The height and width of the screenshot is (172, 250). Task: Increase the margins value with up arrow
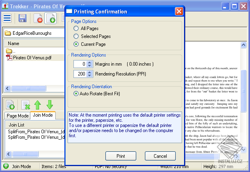[89, 62]
